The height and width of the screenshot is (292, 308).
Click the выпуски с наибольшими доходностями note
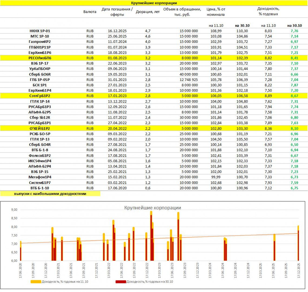pos(50,194)
